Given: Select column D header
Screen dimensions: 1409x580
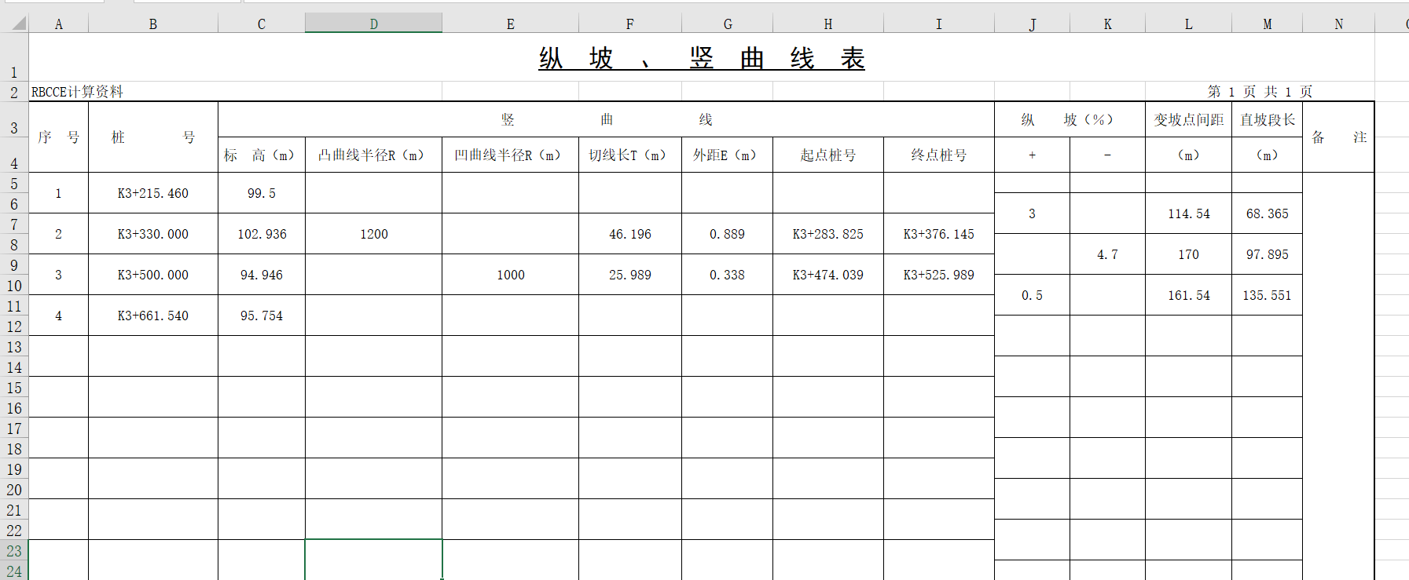Looking at the screenshot, I should [x=373, y=24].
